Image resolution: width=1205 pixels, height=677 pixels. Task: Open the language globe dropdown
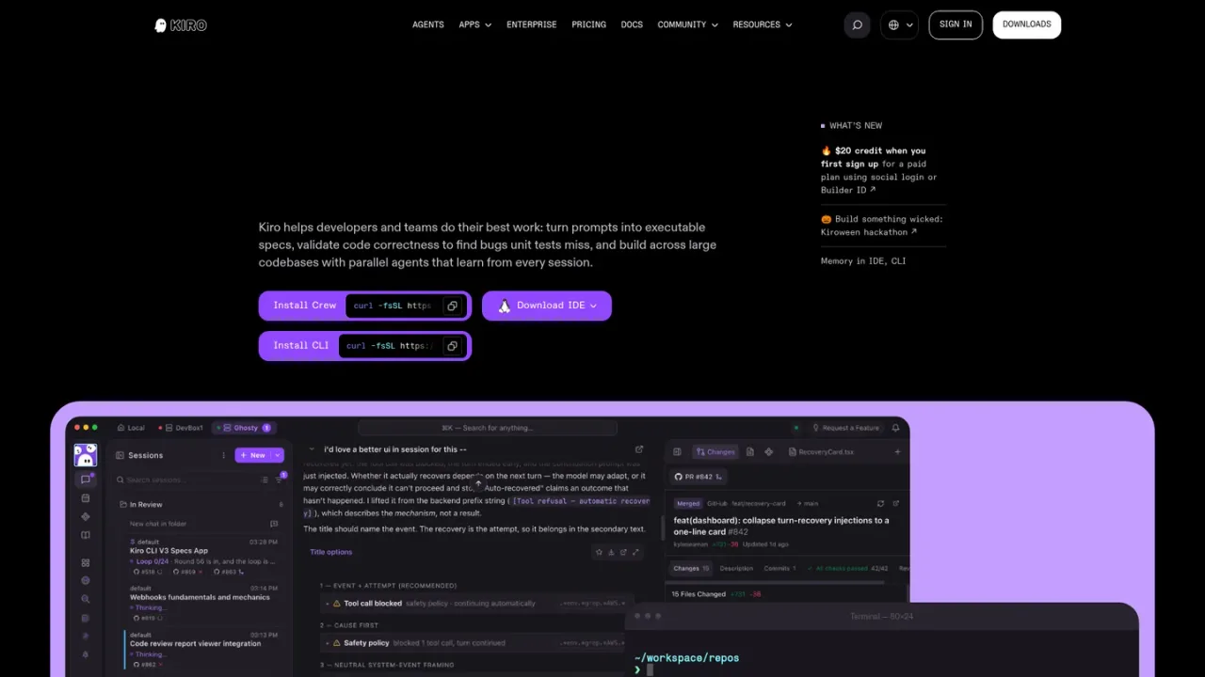coord(901,25)
